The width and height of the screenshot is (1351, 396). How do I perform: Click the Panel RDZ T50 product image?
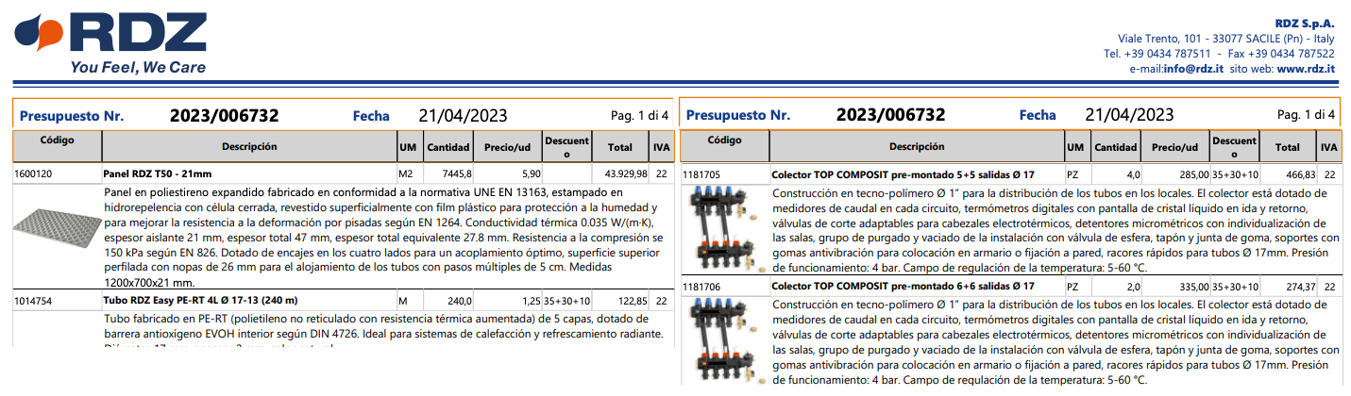pos(56,236)
